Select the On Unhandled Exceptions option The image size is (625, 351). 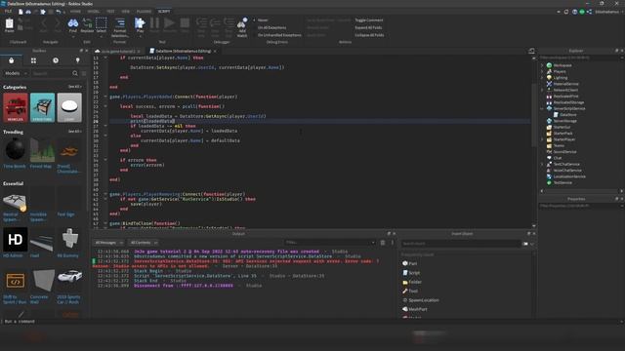pos(279,35)
